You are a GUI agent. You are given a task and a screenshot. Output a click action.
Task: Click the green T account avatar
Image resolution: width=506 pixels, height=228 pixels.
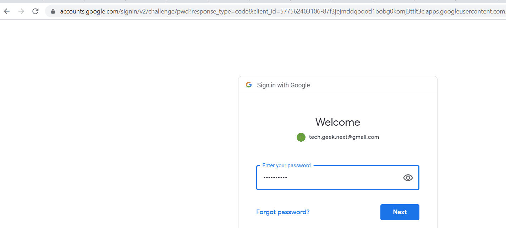pyautogui.click(x=301, y=137)
